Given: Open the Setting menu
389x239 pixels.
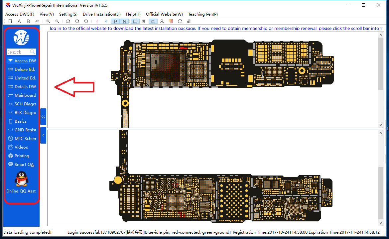Looking at the screenshot, I should (68, 14).
